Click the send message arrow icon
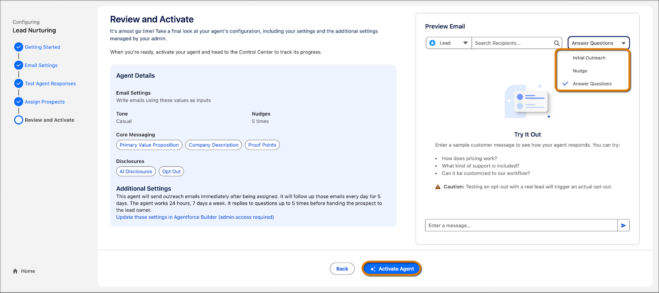Screen dimensions: 659x293 [x=624, y=226]
